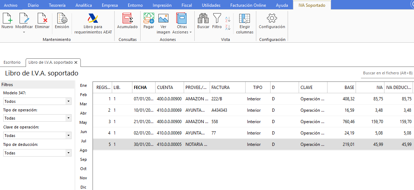Screen dimensions: 414x190
Task: Open the Emisión print icon
Action: pos(62,18)
